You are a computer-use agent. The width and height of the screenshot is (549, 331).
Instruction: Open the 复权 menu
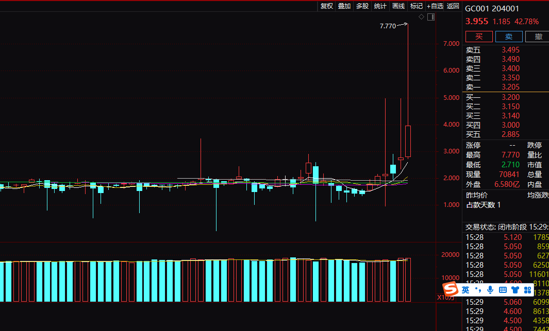(x=327, y=6)
